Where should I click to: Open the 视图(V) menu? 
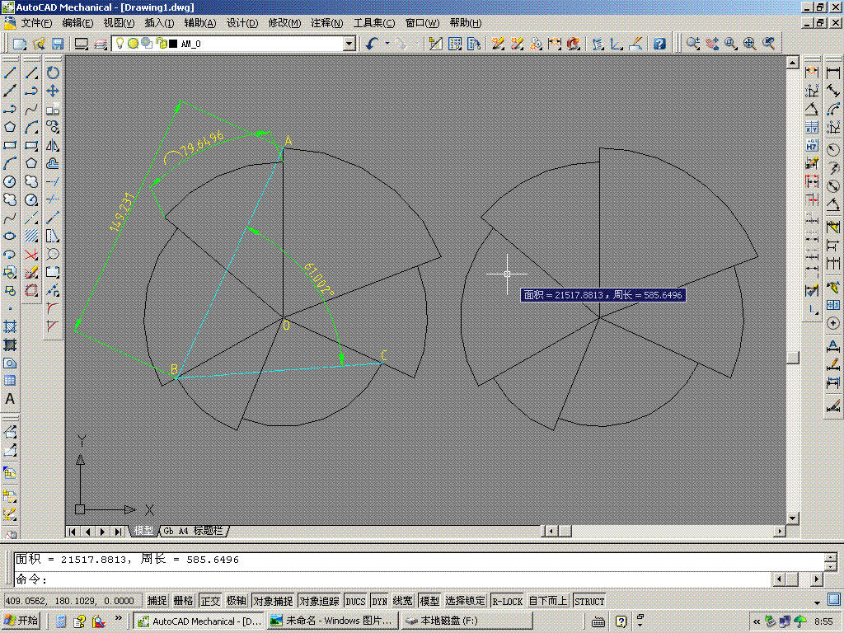coord(119,23)
